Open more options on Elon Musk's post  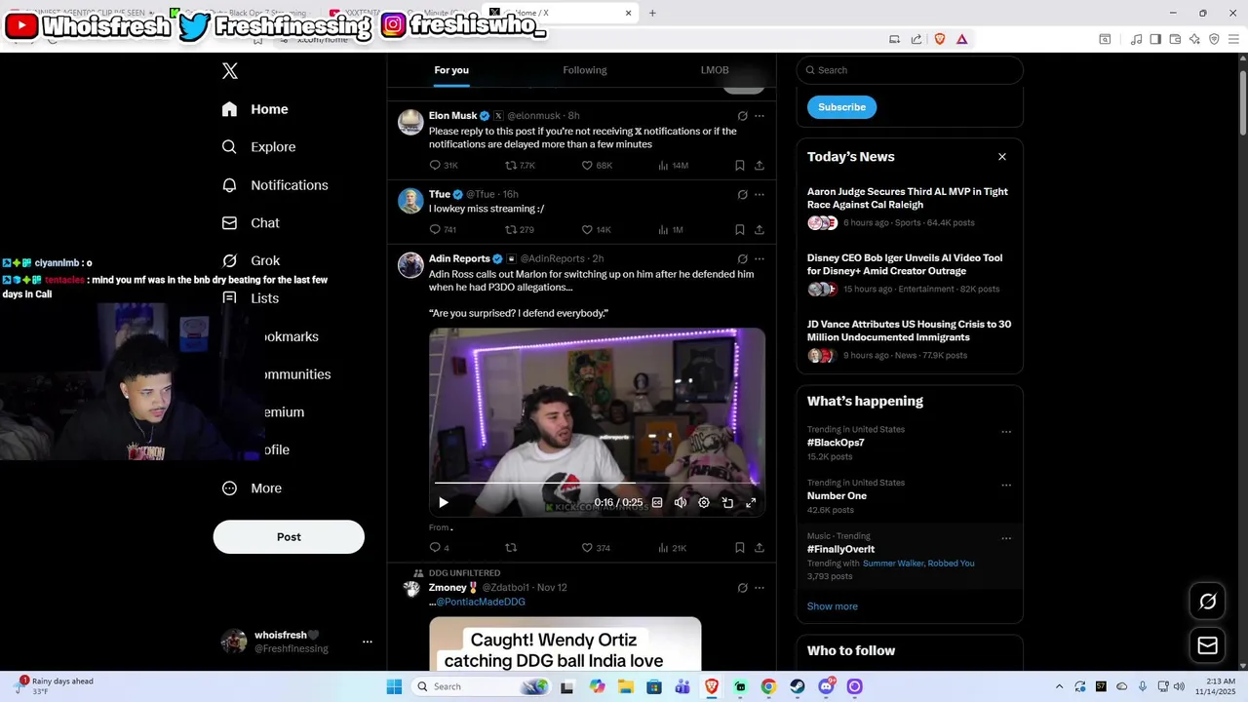(760, 116)
